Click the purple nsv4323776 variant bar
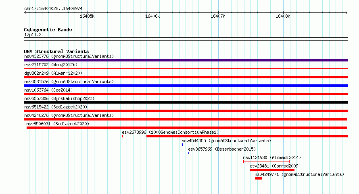 [186, 60]
